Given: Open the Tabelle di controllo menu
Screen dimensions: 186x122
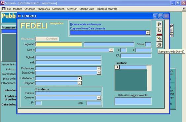Looking at the screenshot, I should 107,9.
